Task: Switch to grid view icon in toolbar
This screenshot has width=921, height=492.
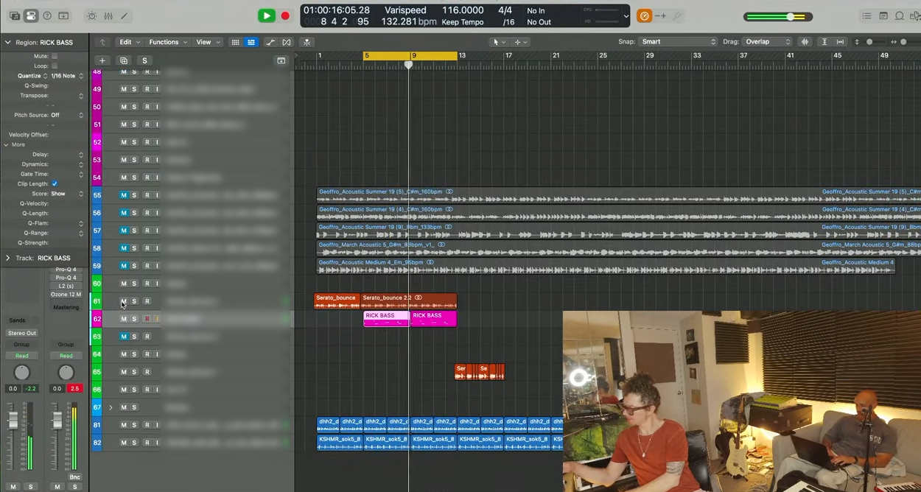Action: (236, 42)
